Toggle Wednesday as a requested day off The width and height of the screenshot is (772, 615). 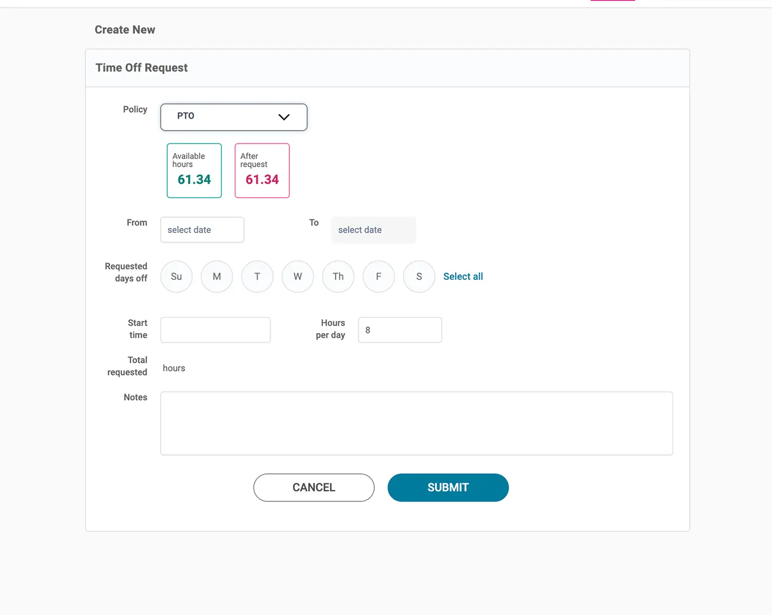[297, 276]
